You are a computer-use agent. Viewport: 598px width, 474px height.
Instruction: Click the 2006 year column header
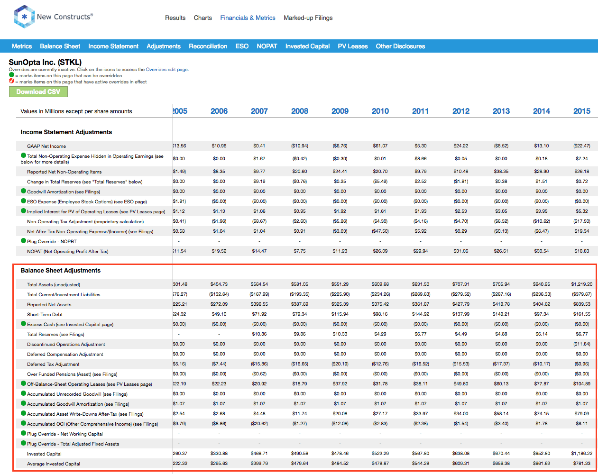click(x=219, y=111)
